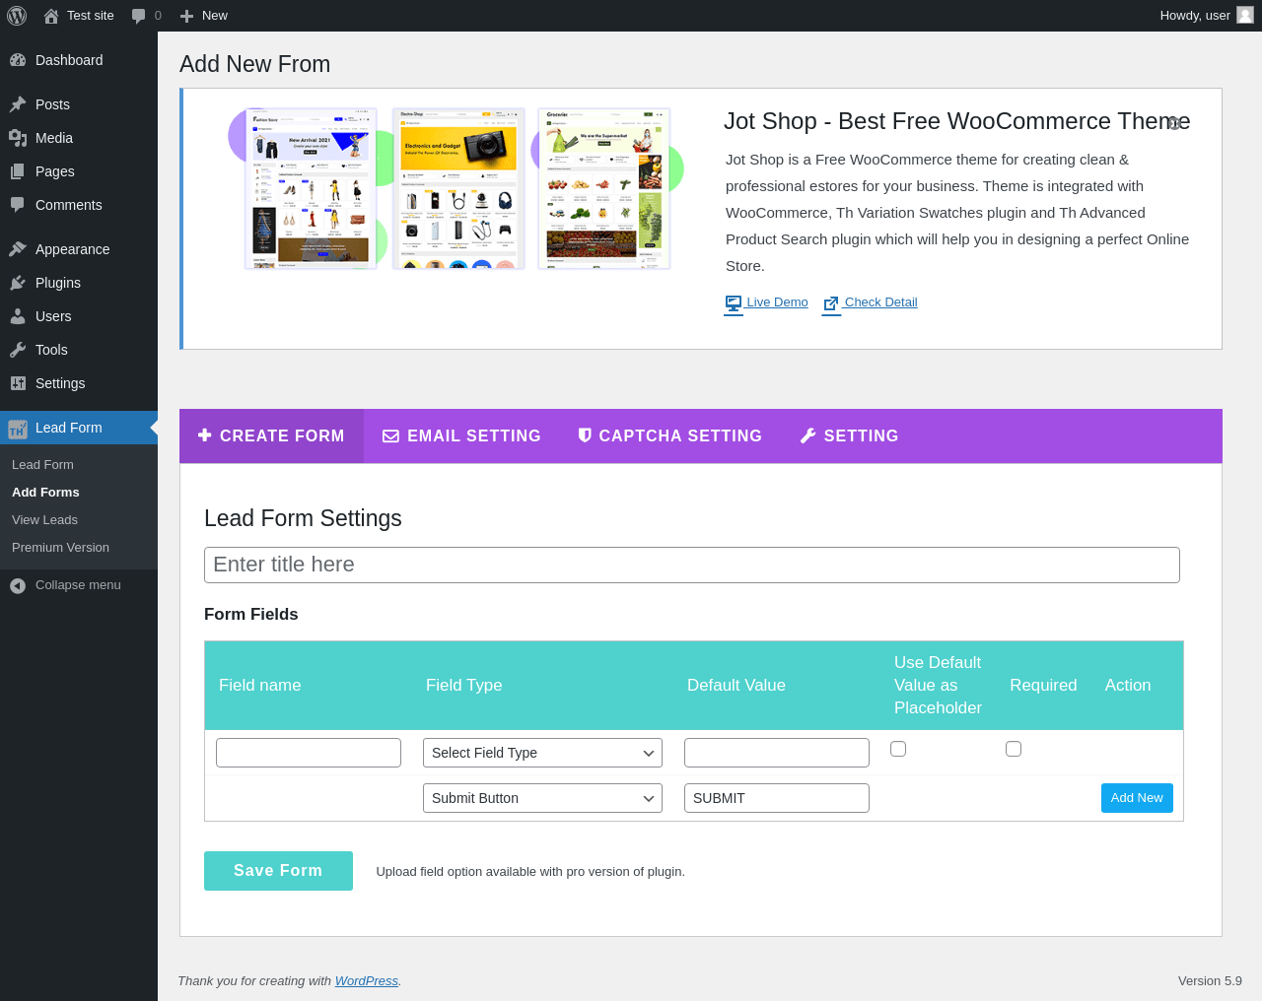Click the Pages icon in sidebar
Viewport: 1262px width, 1001px height.
[18, 171]
